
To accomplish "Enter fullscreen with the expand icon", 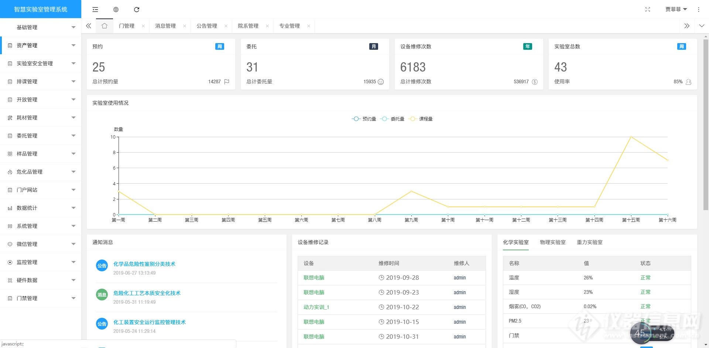I will [647, 10].
